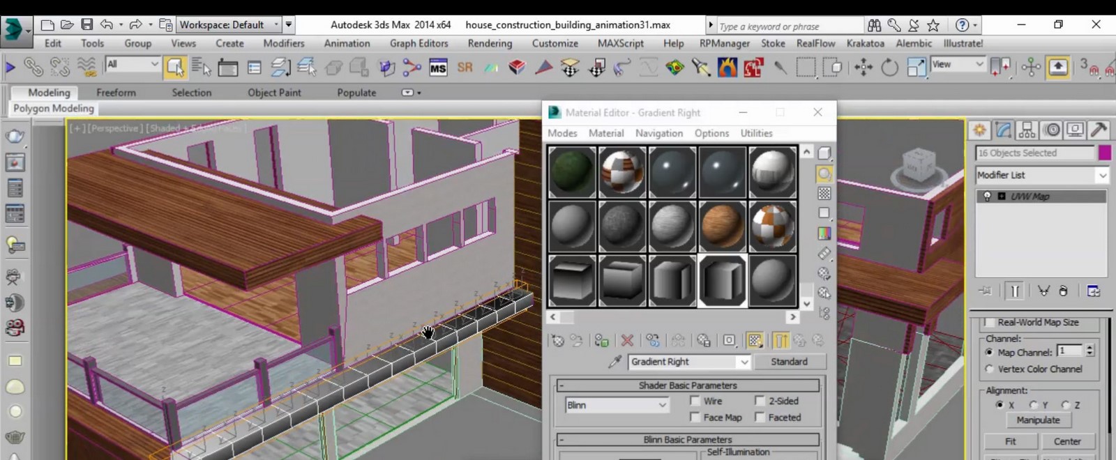
Task: Open Graph Editors menu
Action: [x=418, y=43]
